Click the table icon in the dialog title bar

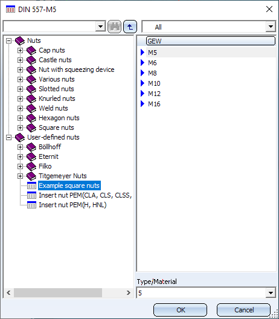tap(10, 9)
